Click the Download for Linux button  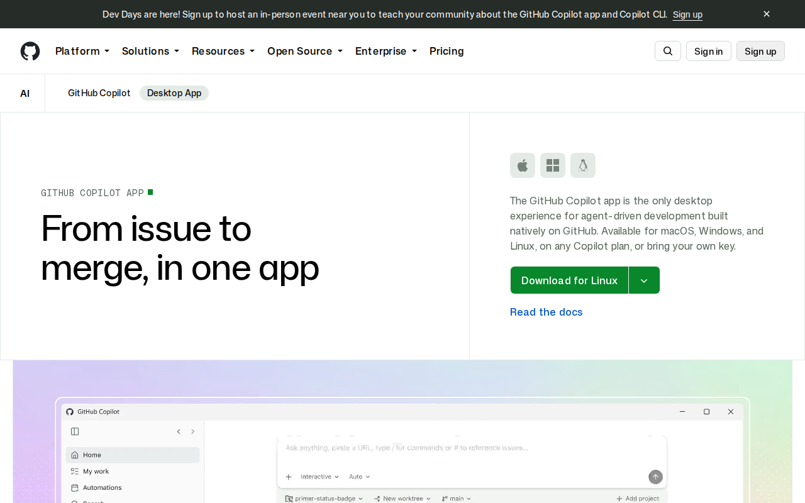point(569,280)
